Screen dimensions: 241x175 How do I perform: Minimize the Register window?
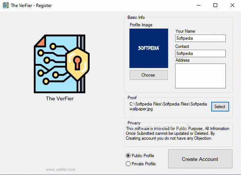(198, 5)
